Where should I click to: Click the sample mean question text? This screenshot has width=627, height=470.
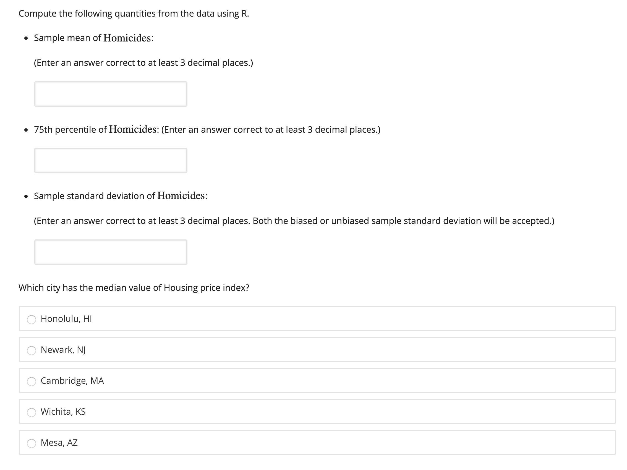(93, 37)
